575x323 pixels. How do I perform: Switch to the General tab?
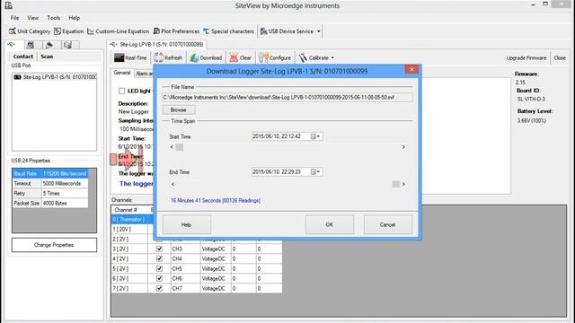122,73
